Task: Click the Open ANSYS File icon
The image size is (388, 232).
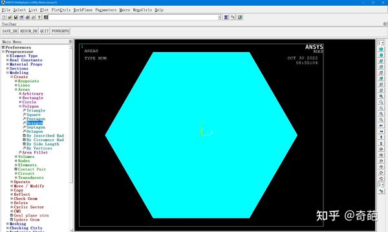Action: tap(10, 17)
